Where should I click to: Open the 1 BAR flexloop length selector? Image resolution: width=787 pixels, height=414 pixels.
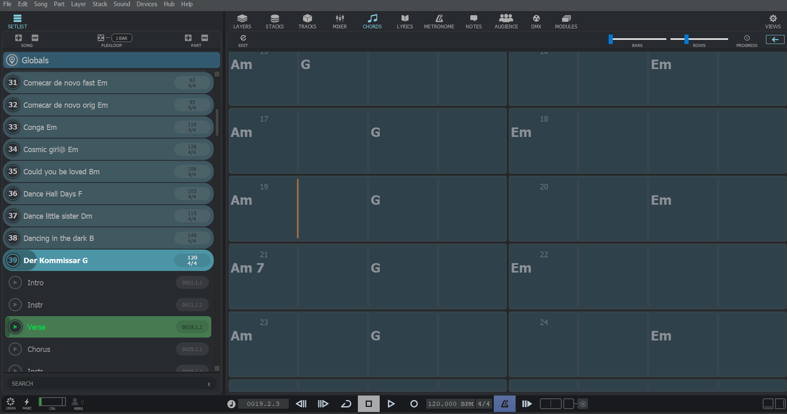click(x=122, y=38)
